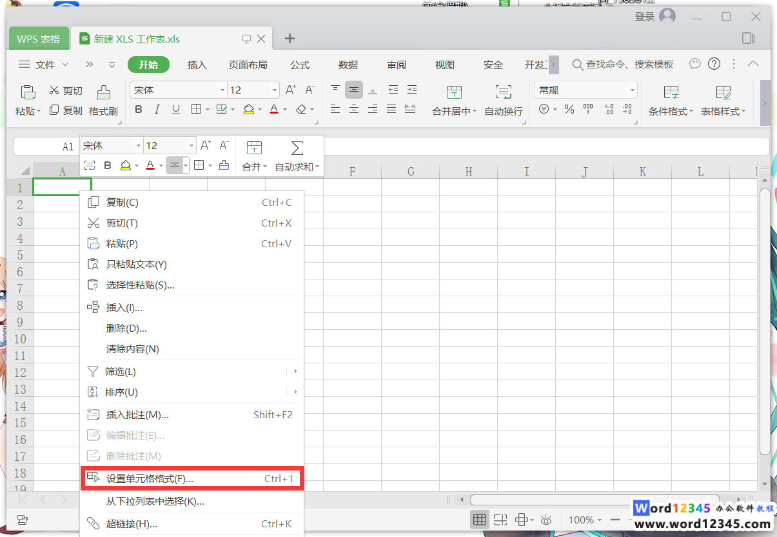The image size is (777, 537).
Task: Open Conditional Formatting (条件格式) icon
Action: (x=671, y=92)
